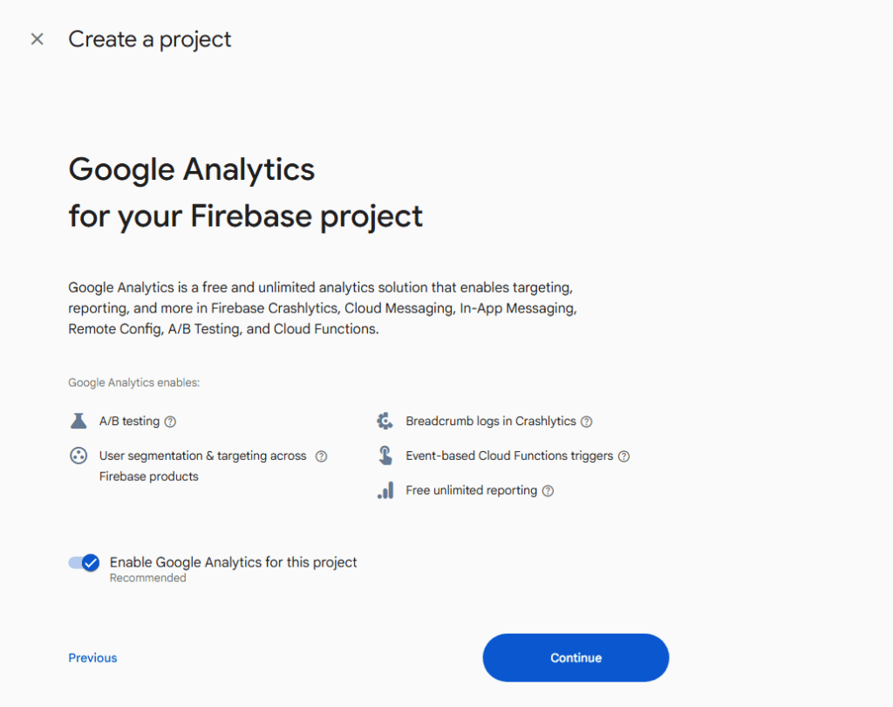The image size is (893, 707).
Task: Show help for User segmentation & targeting
Action: (321, 456)
